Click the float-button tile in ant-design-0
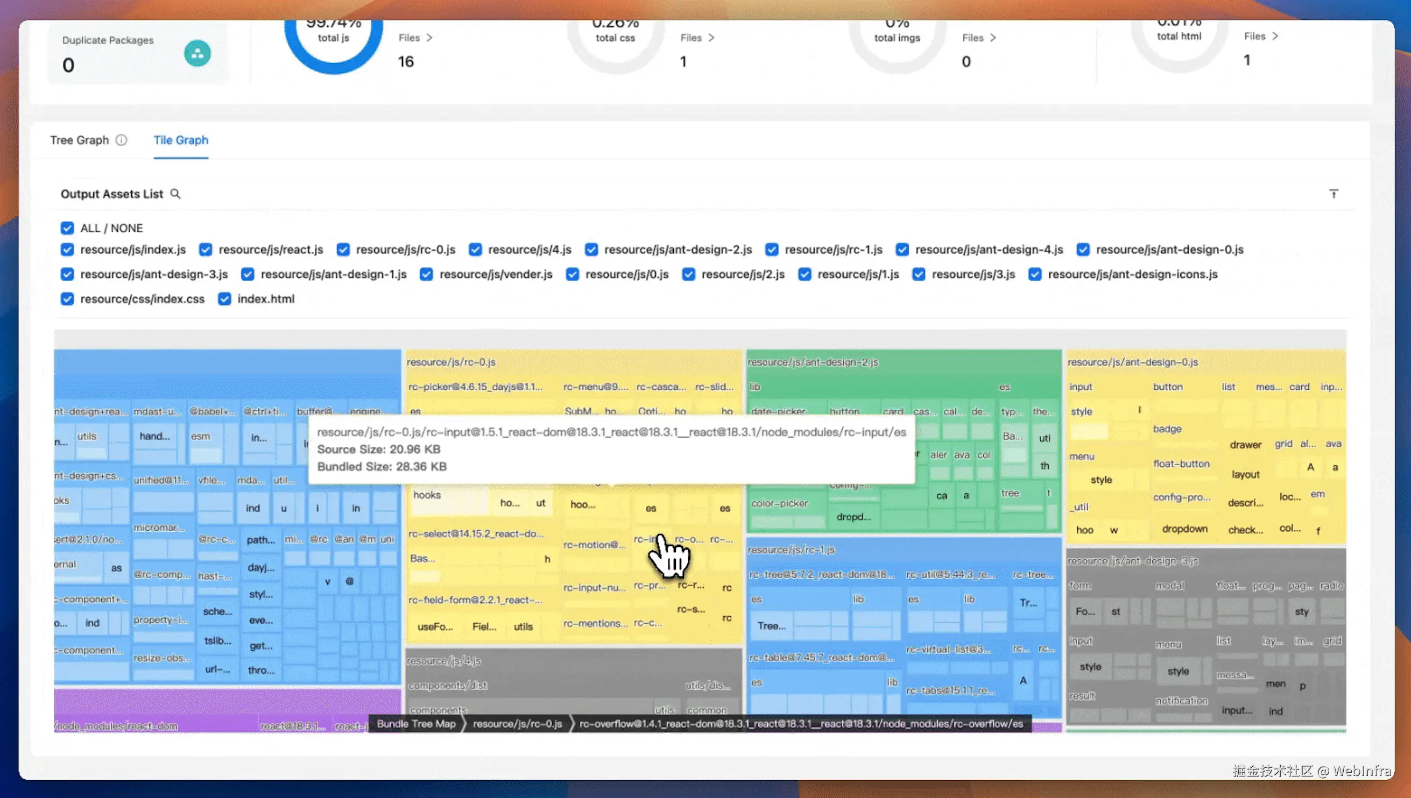 [x=1181, y=464]
